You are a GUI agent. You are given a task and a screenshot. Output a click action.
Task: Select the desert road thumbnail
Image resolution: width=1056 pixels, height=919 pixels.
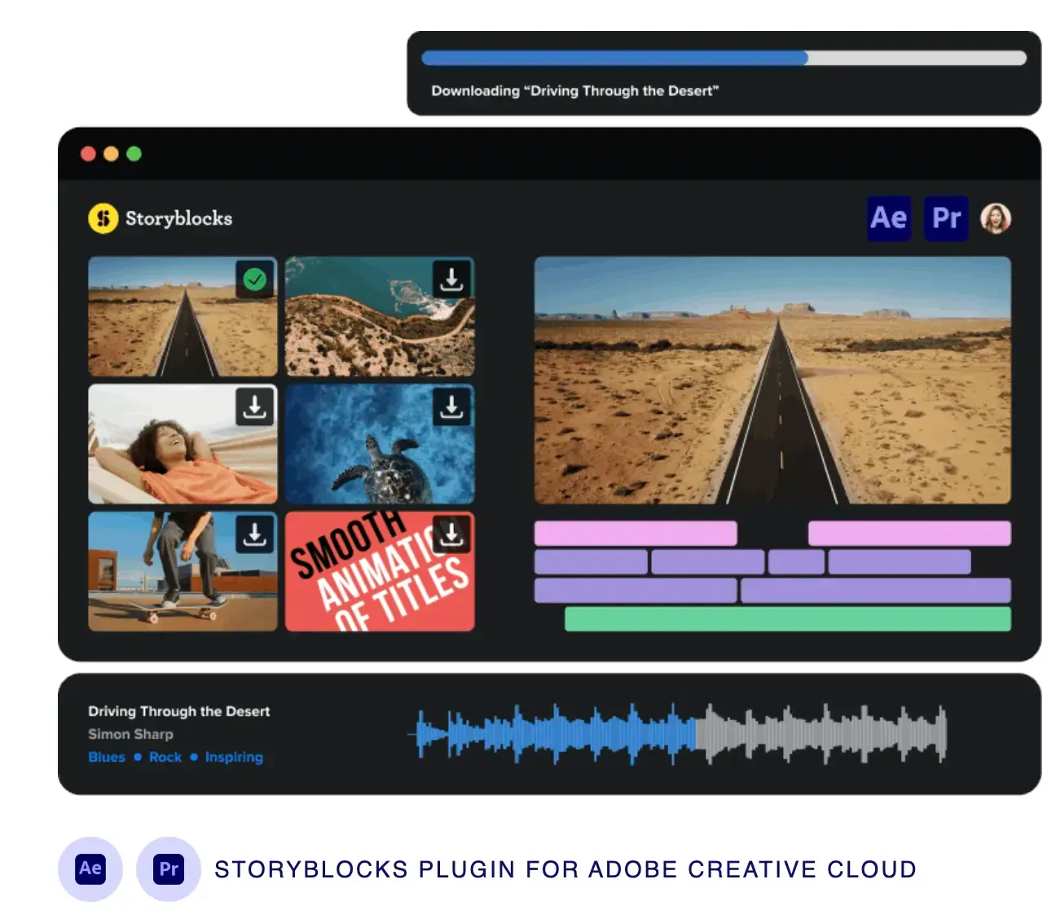(x=183, y=317)
